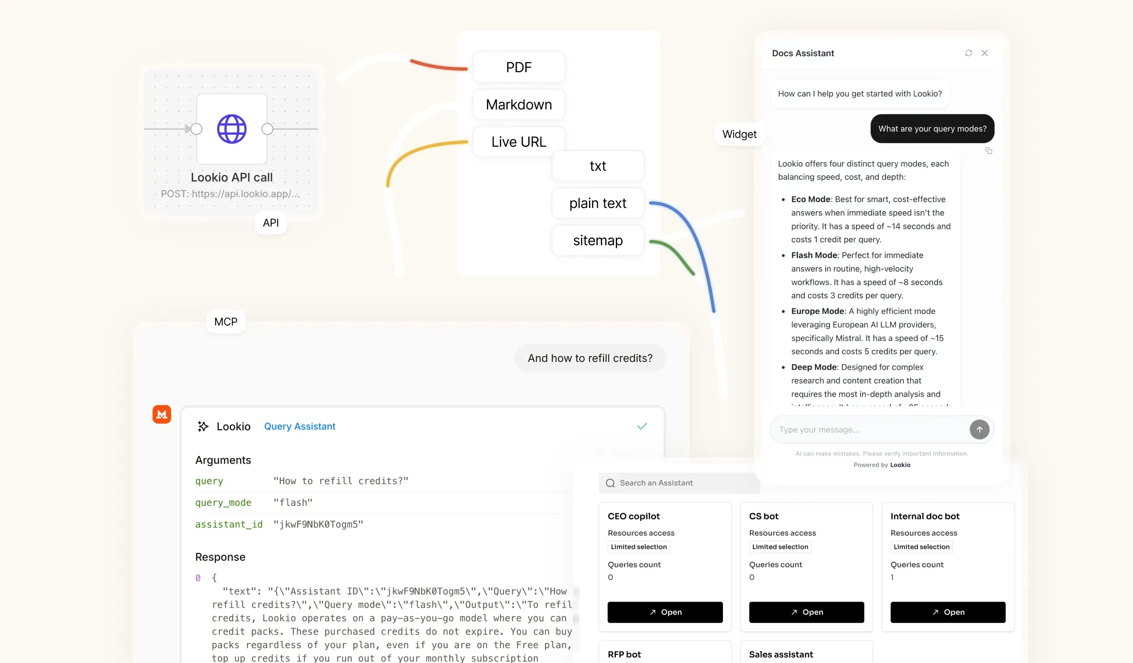Click the RFP bot card title
This screenshot has width=1133, height=663.
coord(624,654)
